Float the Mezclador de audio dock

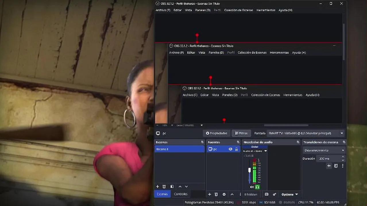(298, 142)
